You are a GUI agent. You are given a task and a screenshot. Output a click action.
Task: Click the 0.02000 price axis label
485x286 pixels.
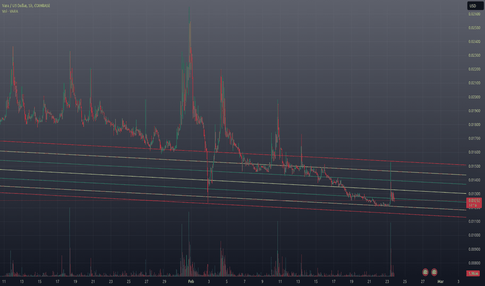point(474,97)
